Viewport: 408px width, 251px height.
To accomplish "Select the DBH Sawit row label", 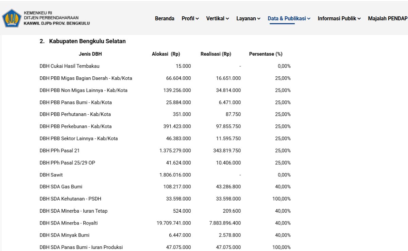I will (x=51, y=175).
